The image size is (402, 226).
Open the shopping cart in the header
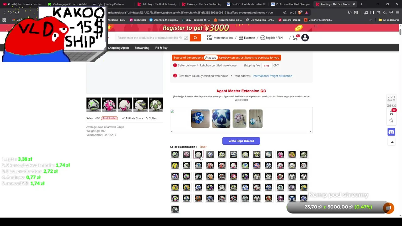pyautogui.click(x=296, y=38)
